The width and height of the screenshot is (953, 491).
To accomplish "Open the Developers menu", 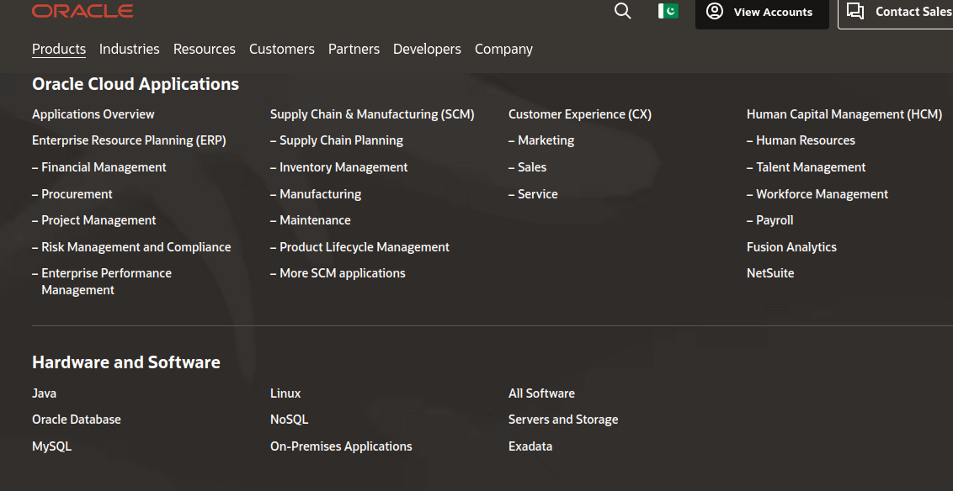I will click(428, 49).
